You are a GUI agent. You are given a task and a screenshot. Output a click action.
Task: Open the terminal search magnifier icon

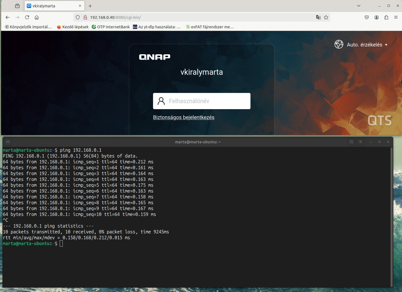pos(351,142)
